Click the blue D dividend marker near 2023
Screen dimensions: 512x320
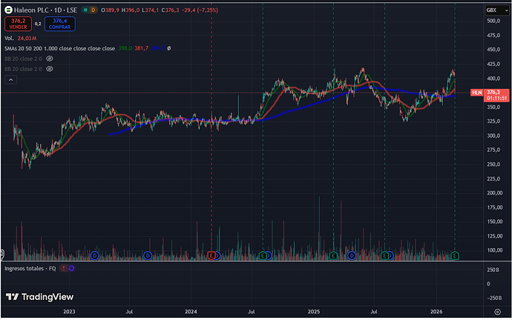click(95, 256)
